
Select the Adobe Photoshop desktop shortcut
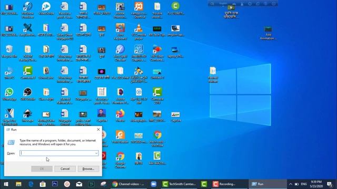point(120,10)
